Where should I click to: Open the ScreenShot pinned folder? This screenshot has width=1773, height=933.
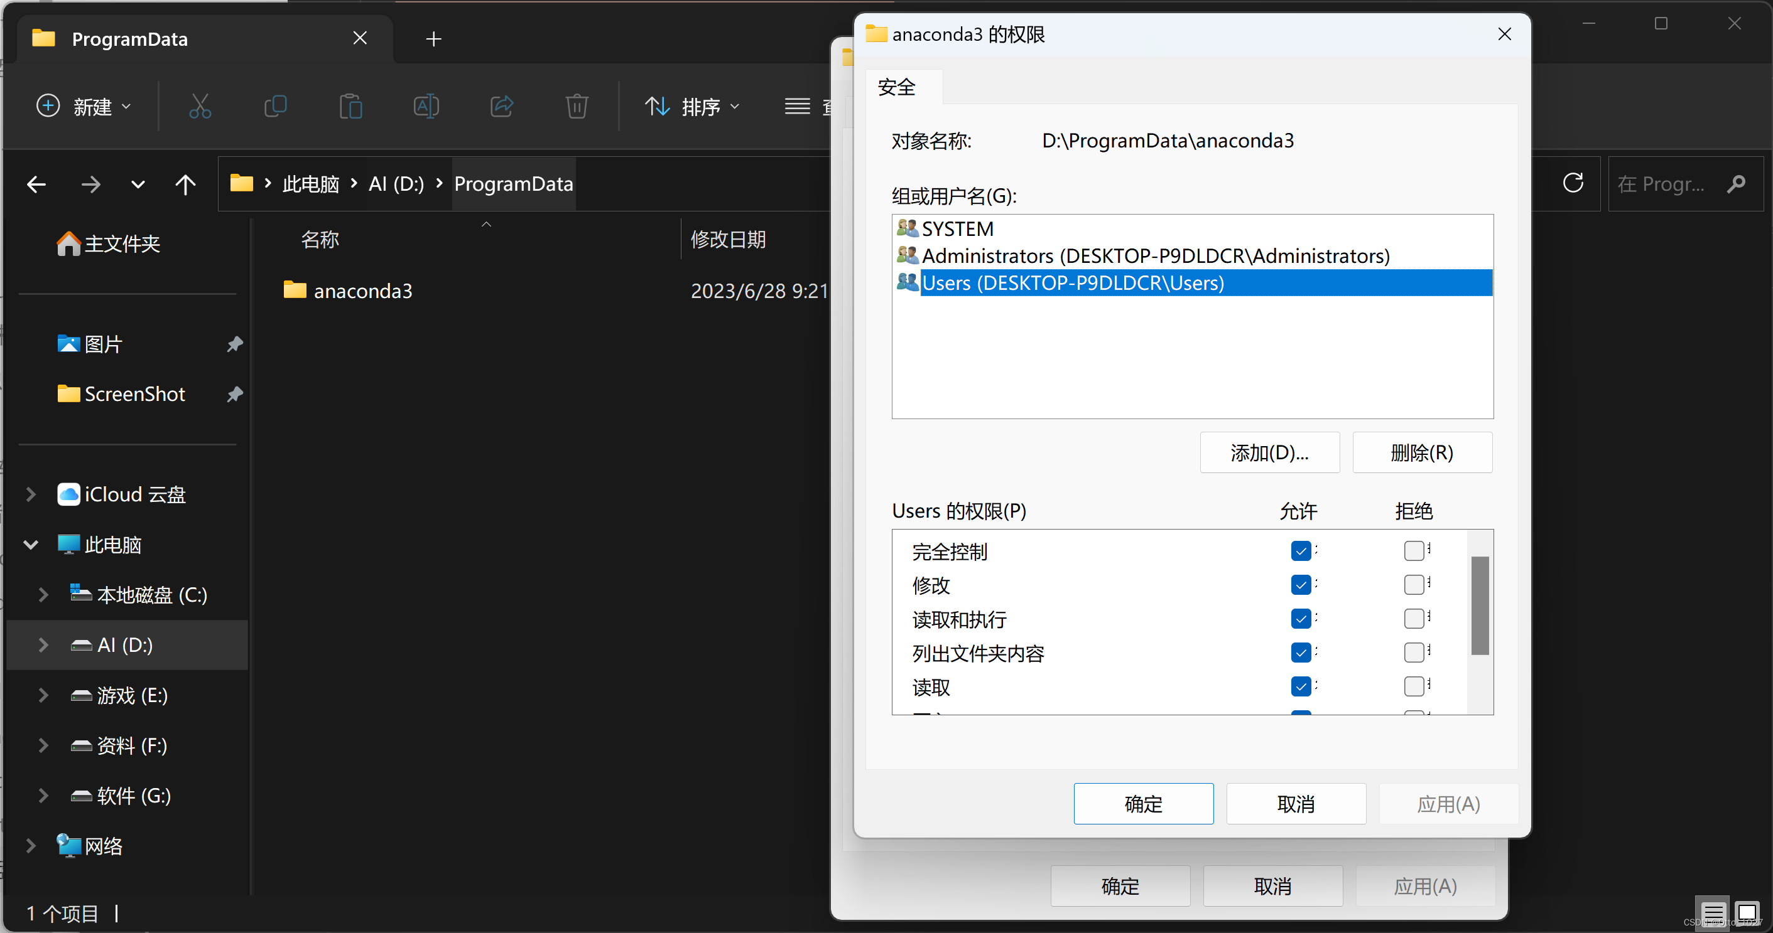(121, 394)
